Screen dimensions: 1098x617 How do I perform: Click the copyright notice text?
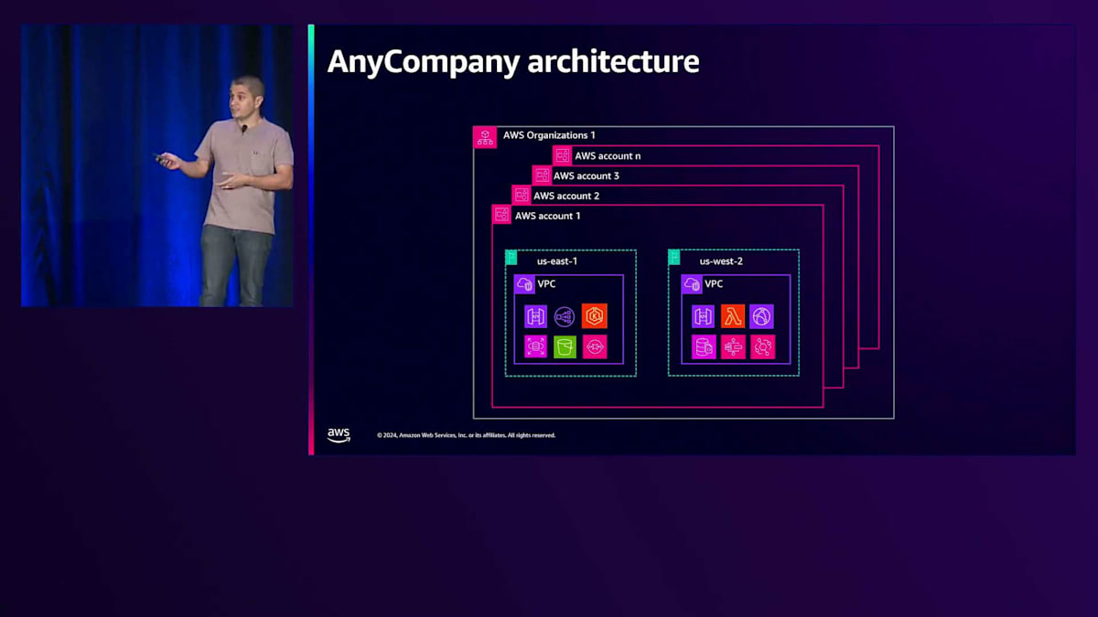(466, 435)
